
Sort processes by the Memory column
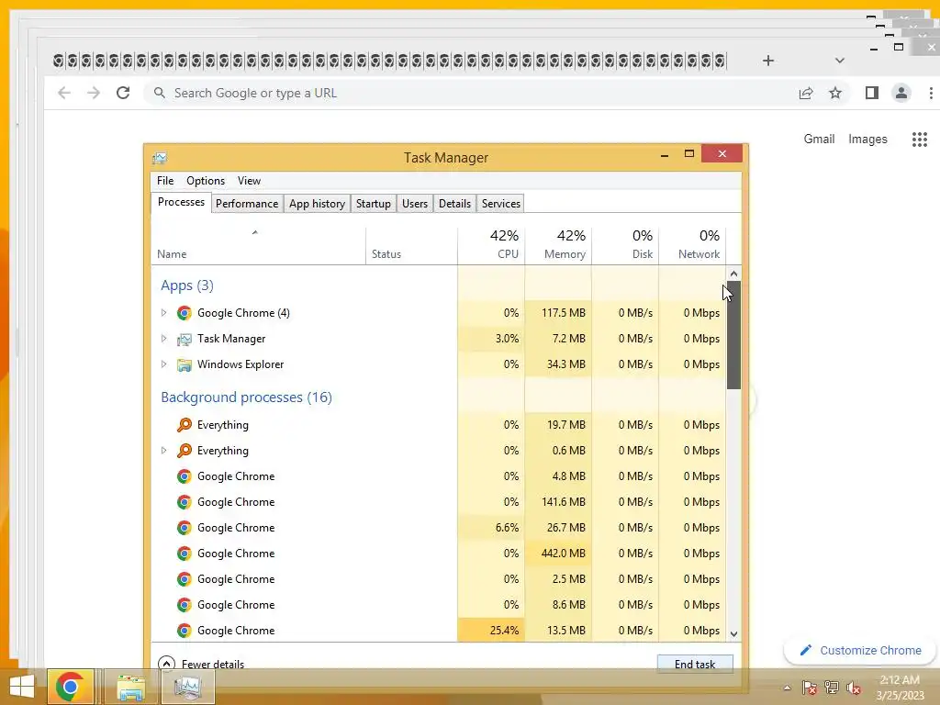tap(558, 246)
